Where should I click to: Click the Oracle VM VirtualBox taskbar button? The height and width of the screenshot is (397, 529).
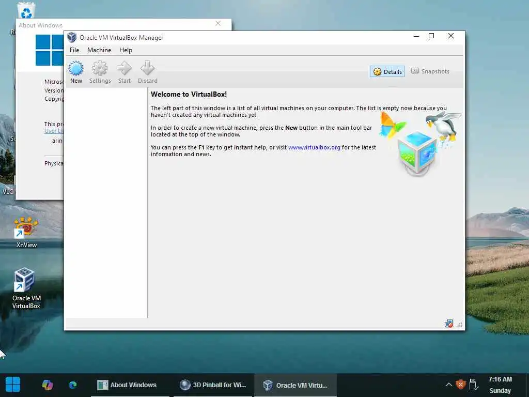point(295,385)
